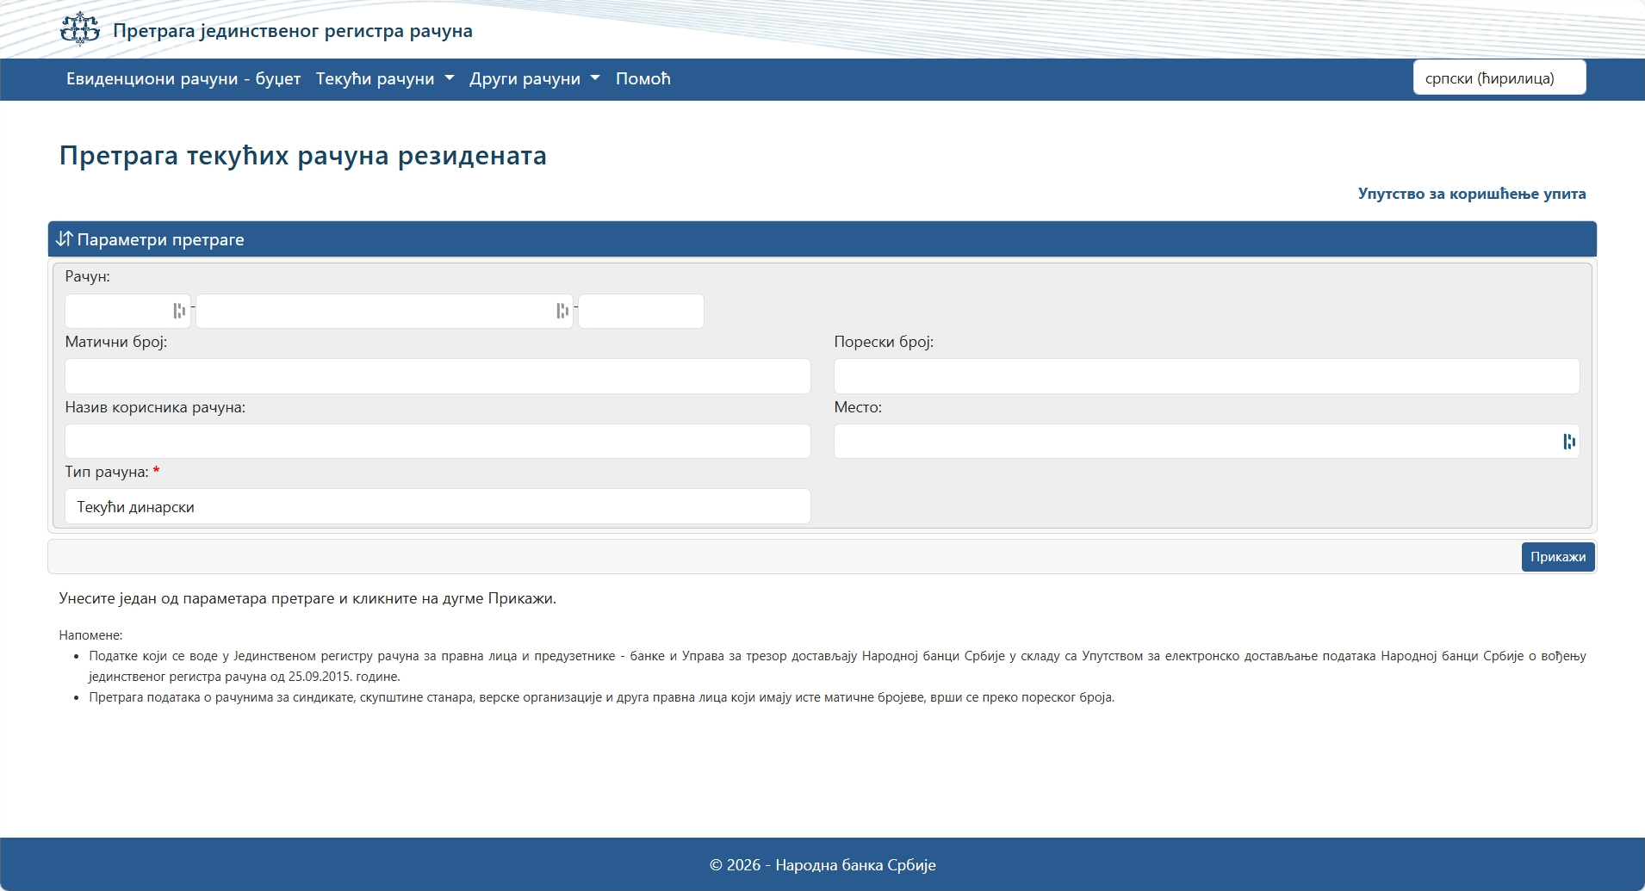Open the Упутство за коришћење упита link
The height and width of the screenshot is (891, 1645).
[x=1471, y=194]
